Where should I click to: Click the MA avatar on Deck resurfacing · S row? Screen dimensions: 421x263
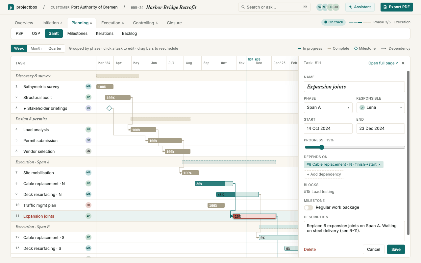(88, 248)
